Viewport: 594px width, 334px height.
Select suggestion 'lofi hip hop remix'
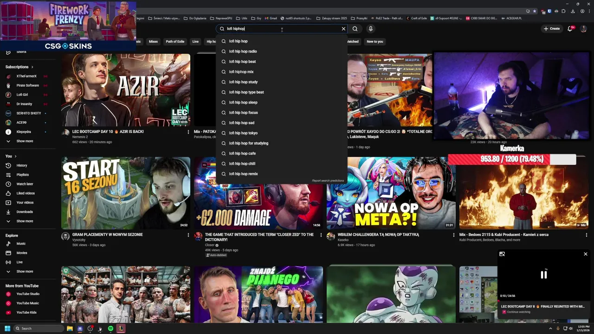[282, 174]
